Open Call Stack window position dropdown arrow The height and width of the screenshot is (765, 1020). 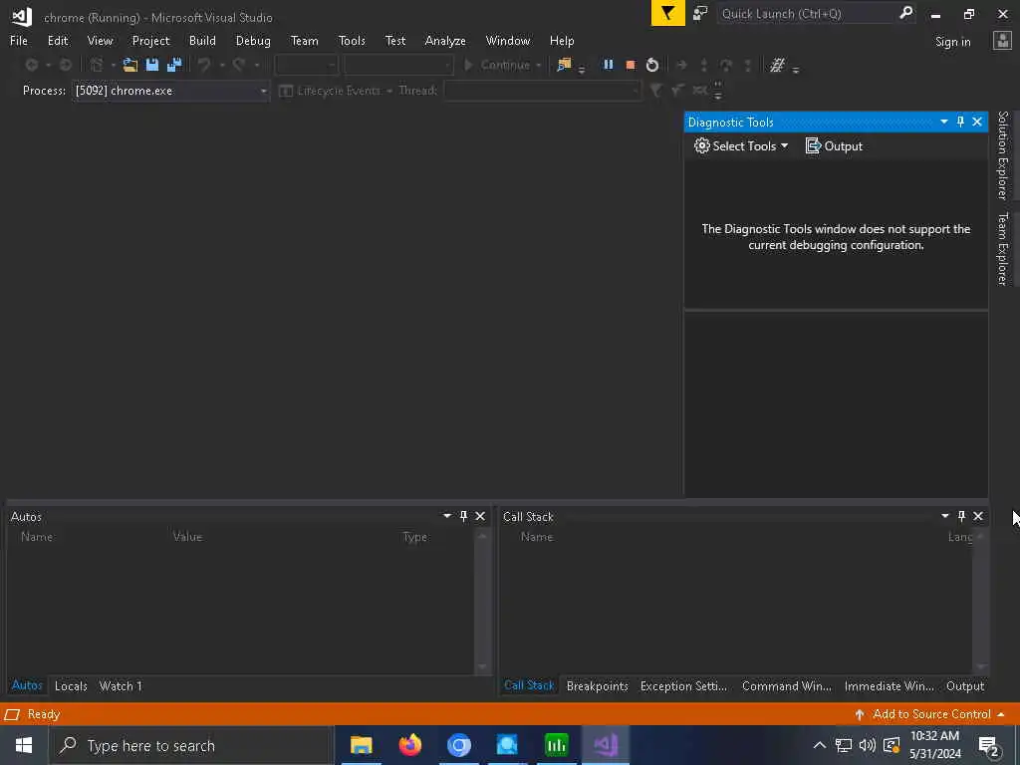point(944,516)
